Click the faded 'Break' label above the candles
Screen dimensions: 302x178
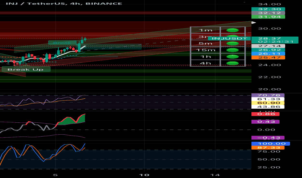62,43
